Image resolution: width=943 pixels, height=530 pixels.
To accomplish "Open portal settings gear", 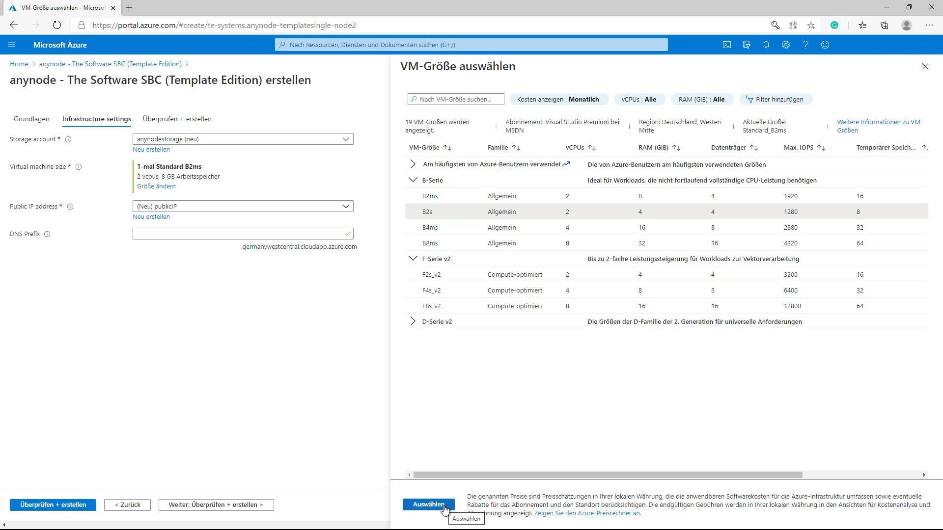I will 786,45.
